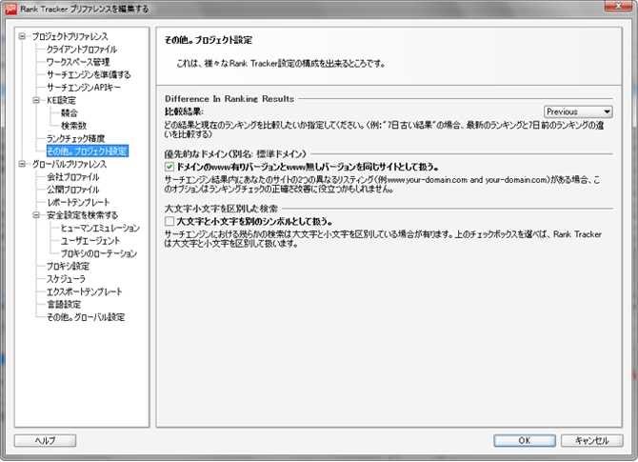Click the その他。プロジェクト設定 panel title
This screenshot has height=462, width=638.
tap(209, 40)
